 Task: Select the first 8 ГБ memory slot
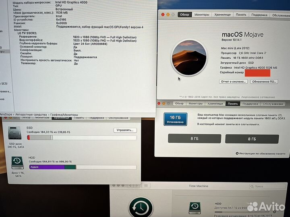point(195,139)
